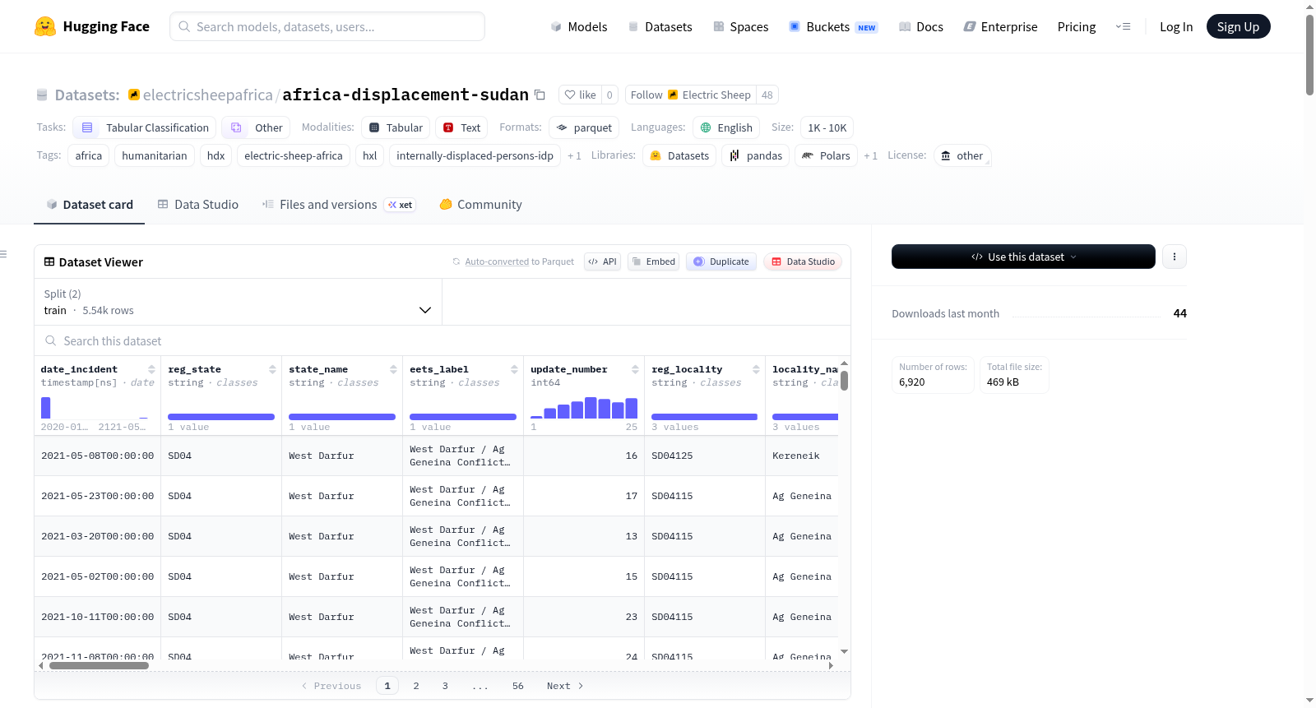Open Data Studio from the viewer header
Screen dimensions: 1316x708
point(803,261)
